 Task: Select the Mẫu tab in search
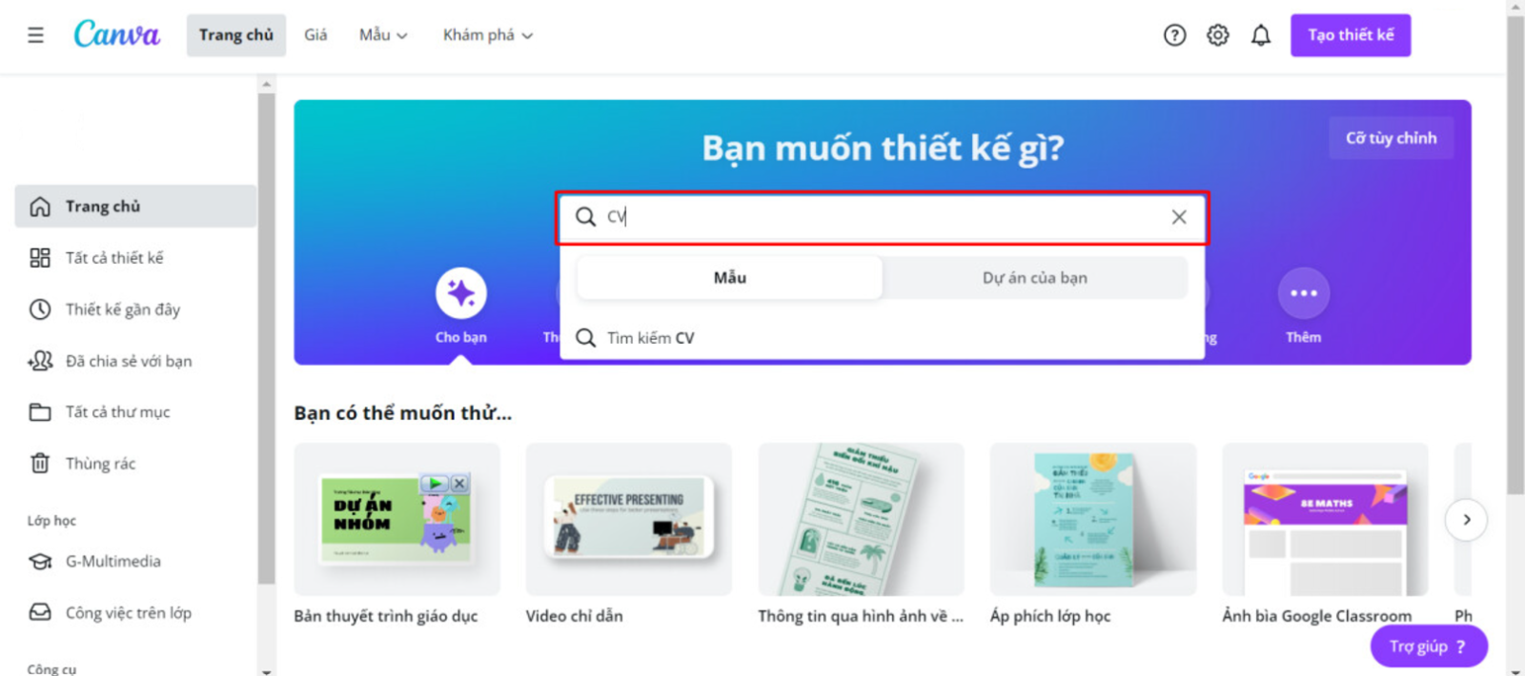(x=730, y=278)
